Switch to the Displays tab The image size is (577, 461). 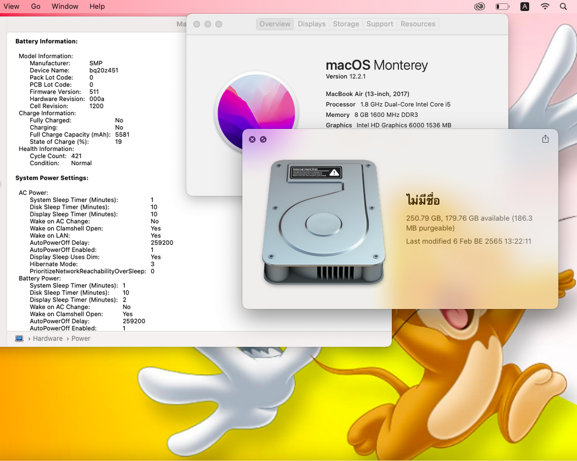[x=311, y=24]
